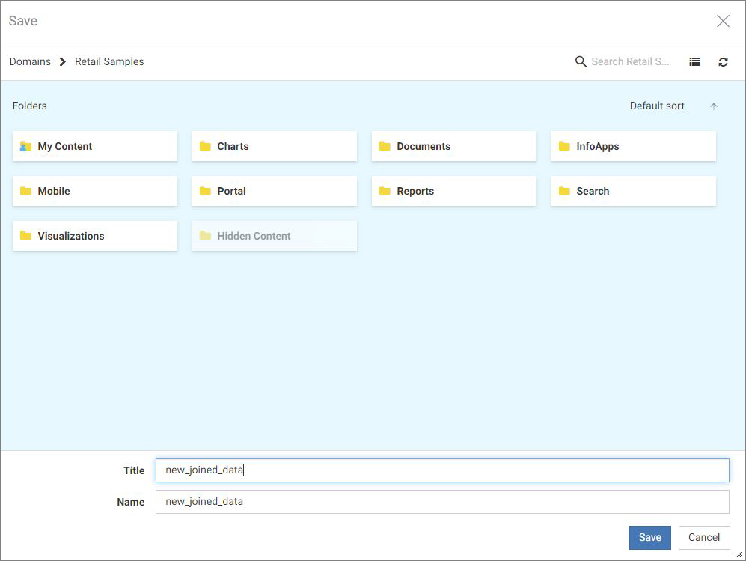746x561 pixels.
Task: Click the search magnifier icon
Action: [581, 61]
